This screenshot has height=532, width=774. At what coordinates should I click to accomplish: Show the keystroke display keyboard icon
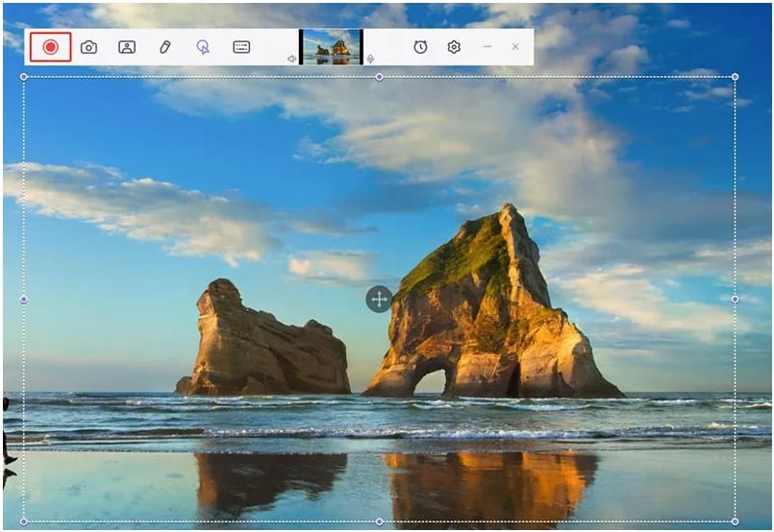[241, 46]
